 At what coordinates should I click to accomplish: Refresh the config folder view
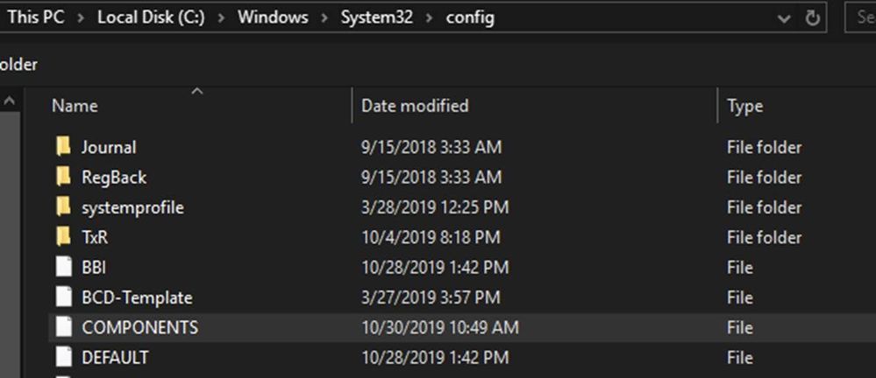[x=812, y=18]
